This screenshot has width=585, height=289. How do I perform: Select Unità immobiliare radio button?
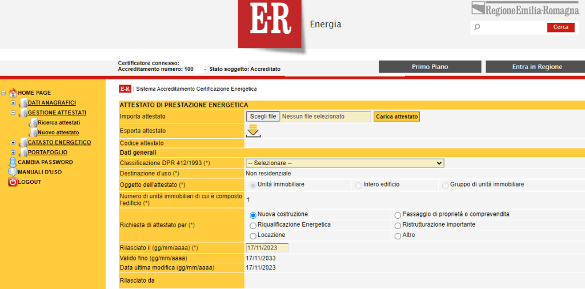click(x=253, y=185)
